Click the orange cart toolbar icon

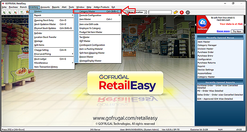[x=27, y=12]
